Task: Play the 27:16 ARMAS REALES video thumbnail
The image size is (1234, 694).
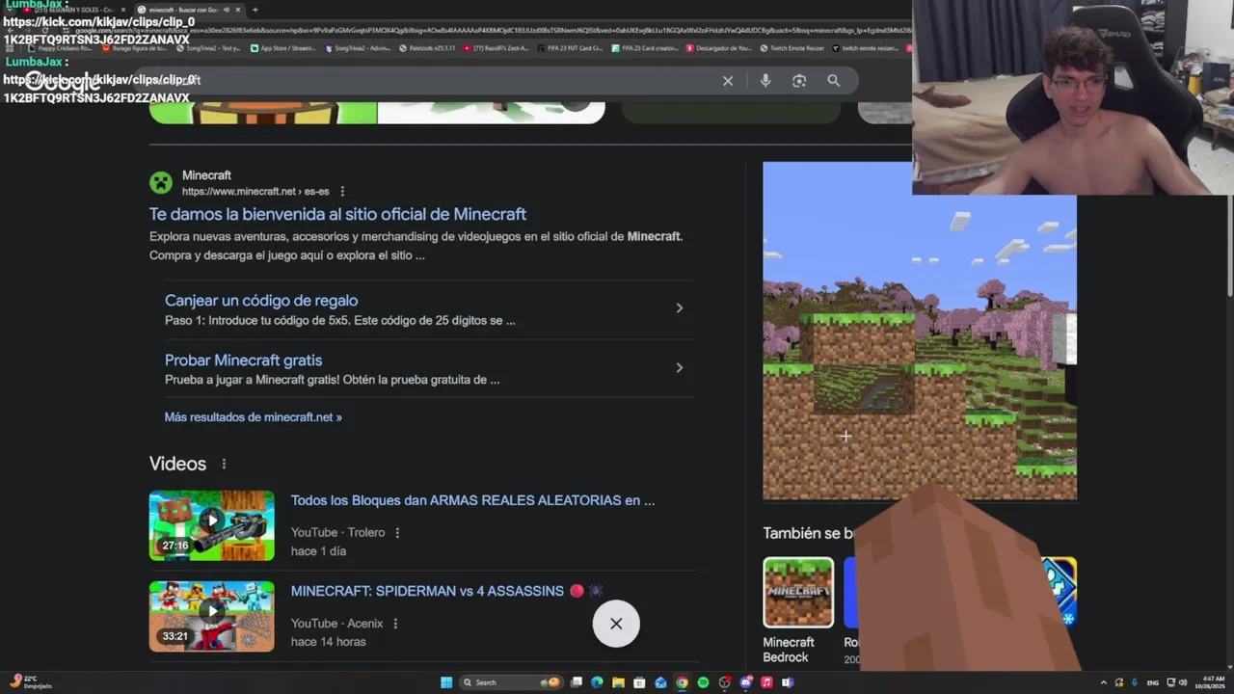Action: click(212, 525)
